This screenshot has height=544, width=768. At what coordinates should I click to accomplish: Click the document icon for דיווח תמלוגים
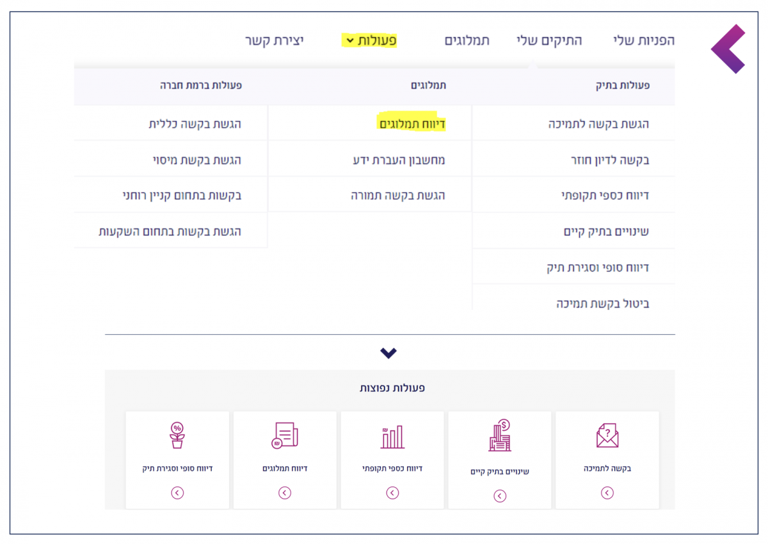285,436
